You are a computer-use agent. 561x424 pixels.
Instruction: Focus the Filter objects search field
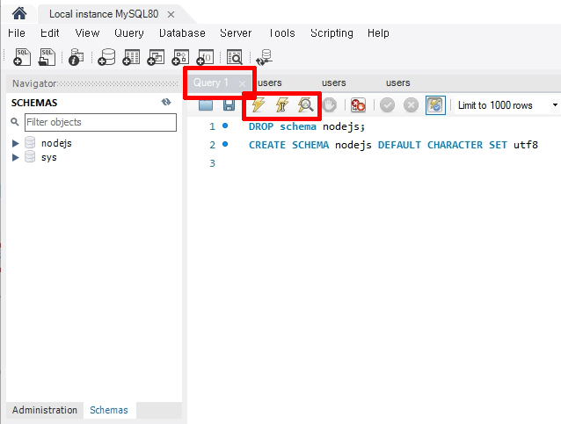pos(100,122)
